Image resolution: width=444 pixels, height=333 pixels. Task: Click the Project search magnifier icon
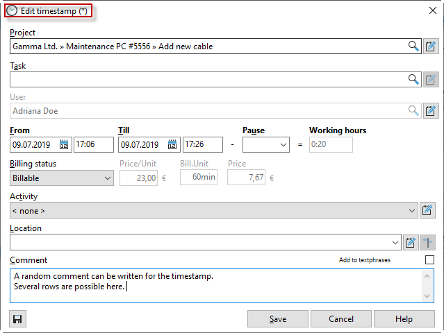[413, 46]
